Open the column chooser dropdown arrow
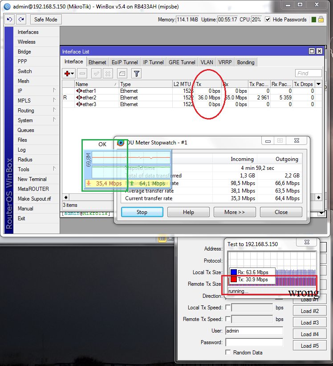The width and height of the screenshot is (333, 366). coord(318,84)
